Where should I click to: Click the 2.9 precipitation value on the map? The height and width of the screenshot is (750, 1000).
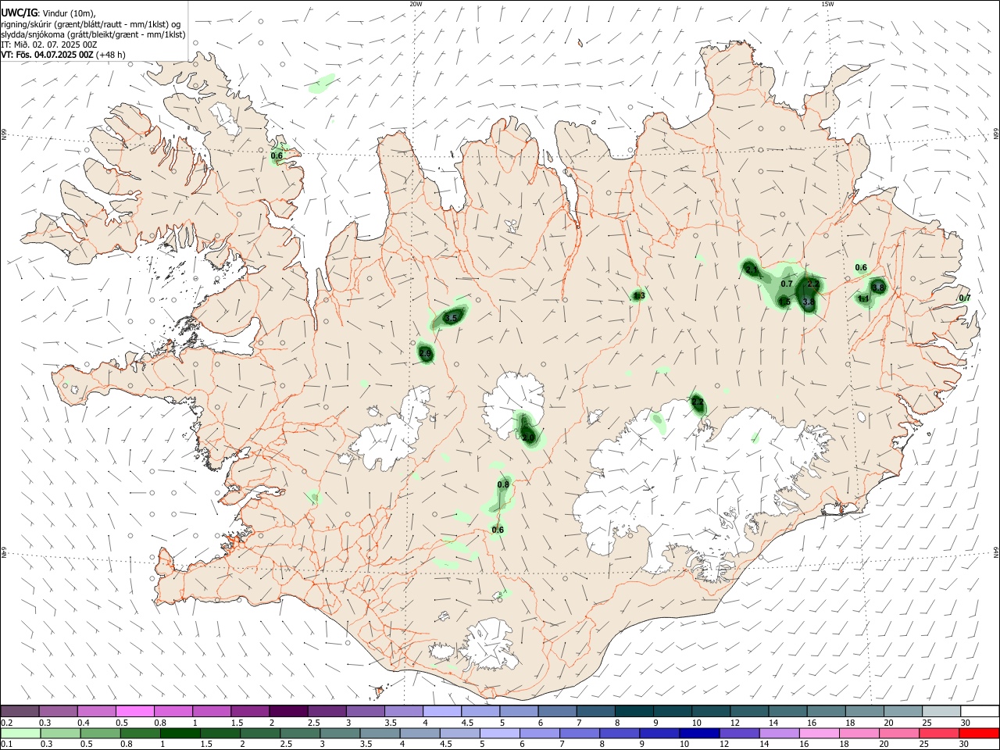click(425, 353)
